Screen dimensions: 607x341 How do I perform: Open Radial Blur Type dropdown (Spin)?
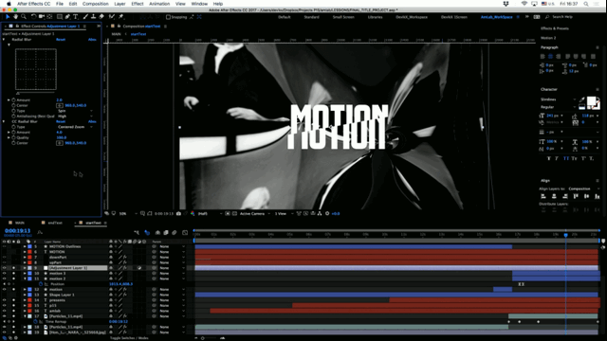pos(75,111)
